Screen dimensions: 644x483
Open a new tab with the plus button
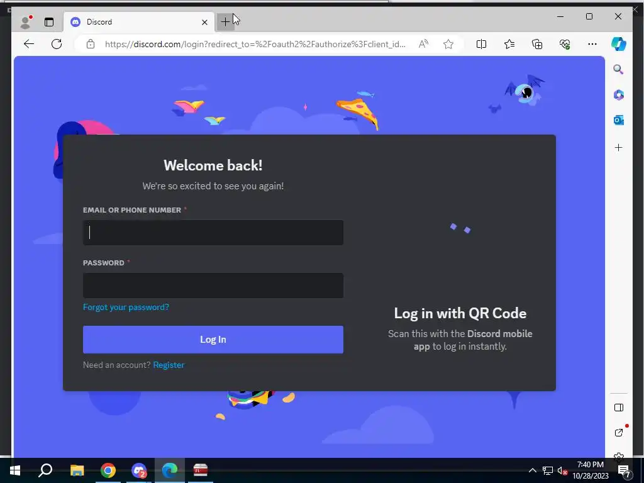[226, 22]
